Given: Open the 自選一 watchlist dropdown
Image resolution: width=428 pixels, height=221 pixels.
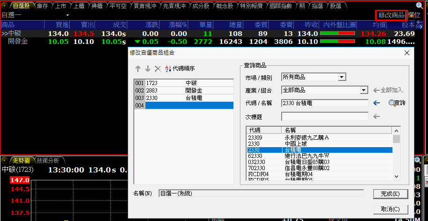Looking at the screenshot, I should [x=68, y=15].
